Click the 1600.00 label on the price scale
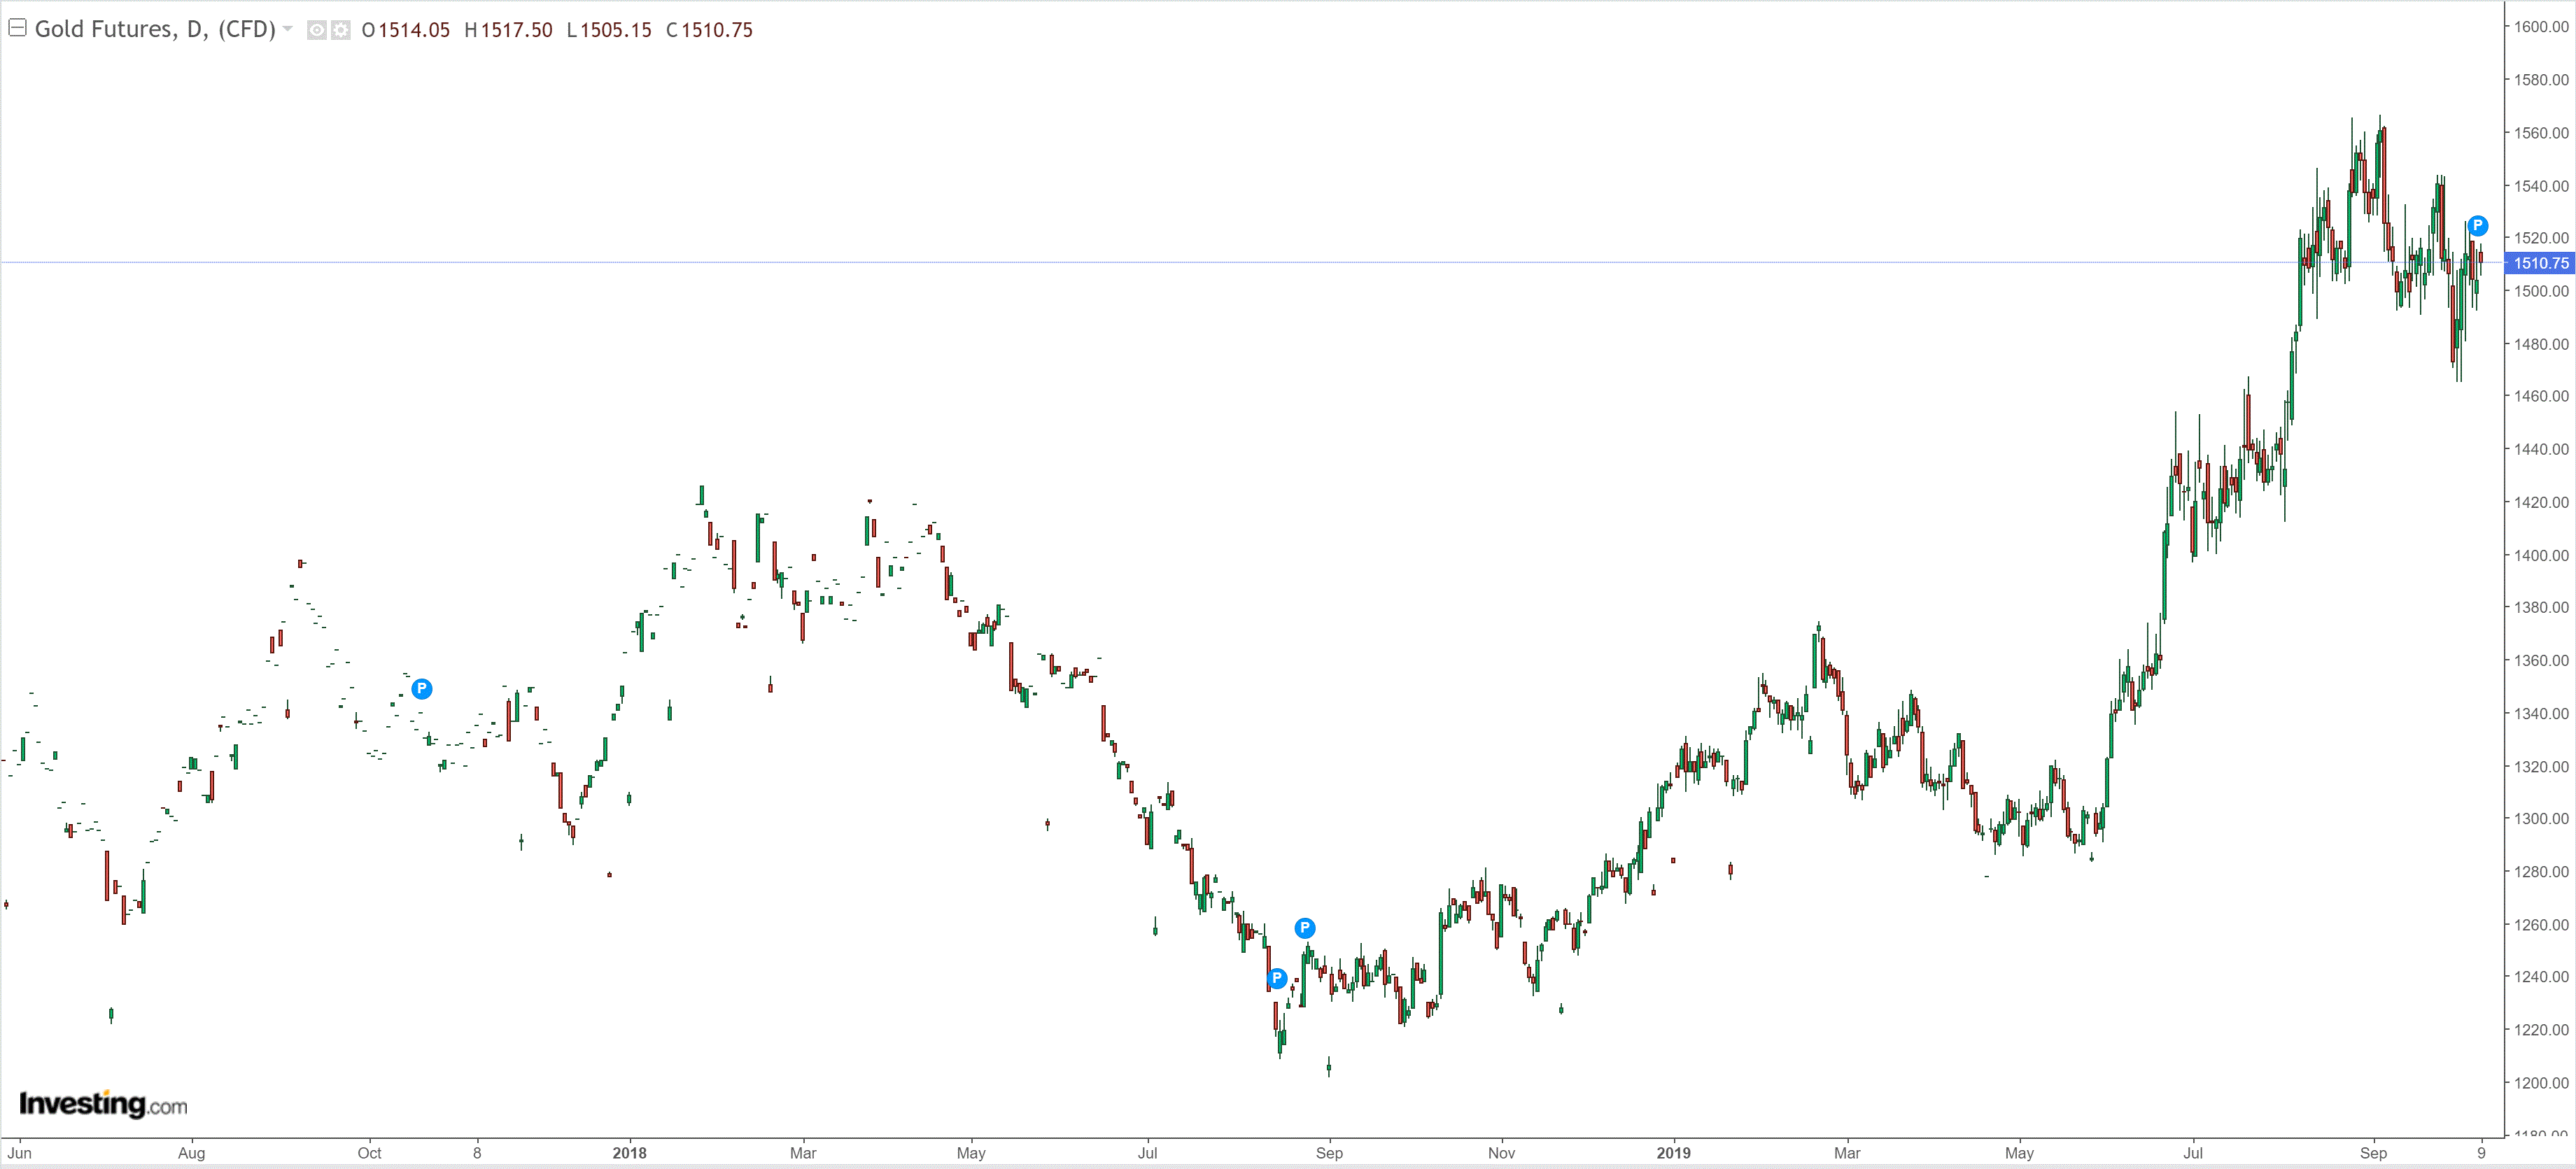The image size is (2576, 1169). (2541, 27)
